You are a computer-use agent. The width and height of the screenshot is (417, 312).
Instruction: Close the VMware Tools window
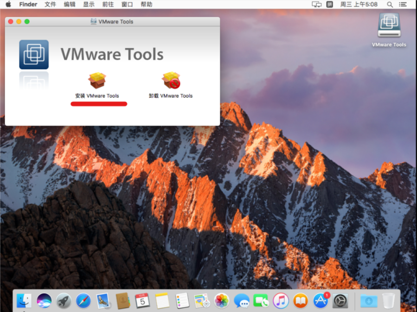point(11,21)
